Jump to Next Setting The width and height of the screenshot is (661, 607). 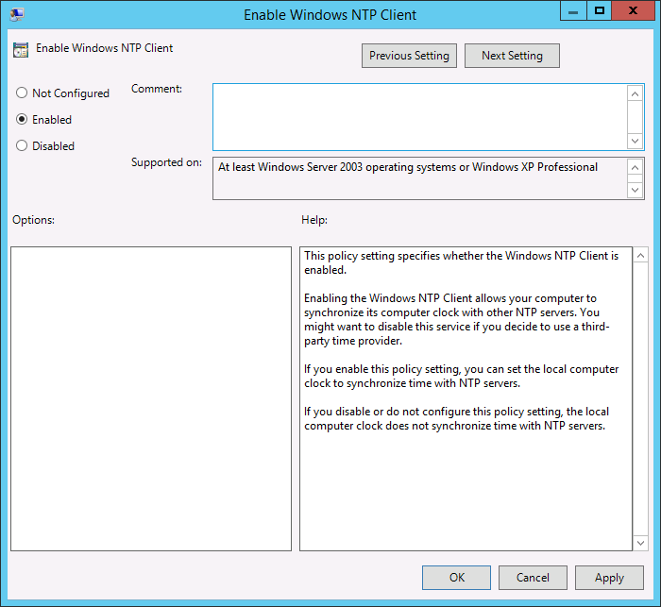[x=512, y=56]
